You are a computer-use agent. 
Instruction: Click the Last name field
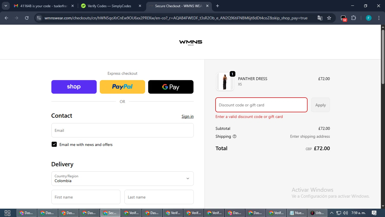[x=159, y=197]
